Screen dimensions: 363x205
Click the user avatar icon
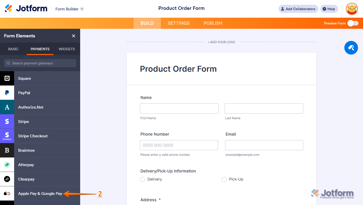(352, 9)
